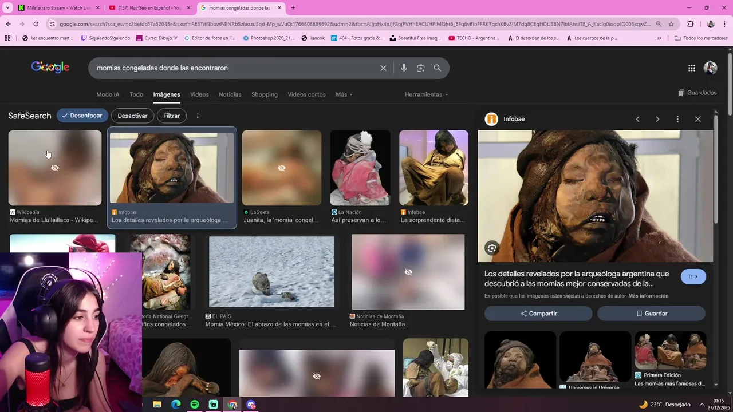
Task: Click the search input field
Action: click(235, 68)
